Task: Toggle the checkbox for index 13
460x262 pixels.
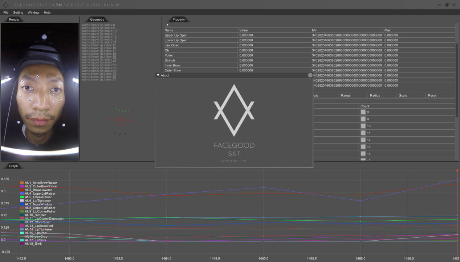Action: [x=363, y=147]
